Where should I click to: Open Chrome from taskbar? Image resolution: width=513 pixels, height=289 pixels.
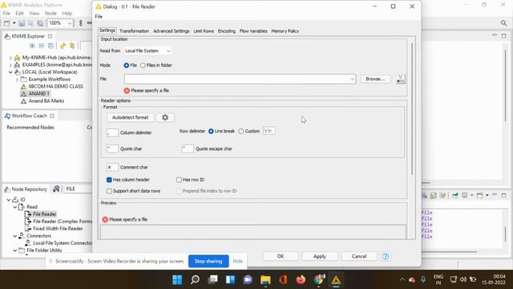tap(319, 279)
